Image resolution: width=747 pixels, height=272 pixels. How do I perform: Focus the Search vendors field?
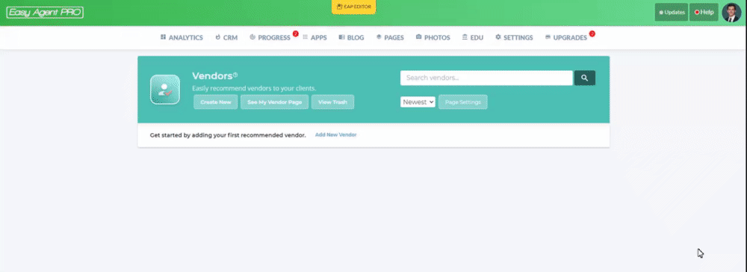click(x=486, y=78)
